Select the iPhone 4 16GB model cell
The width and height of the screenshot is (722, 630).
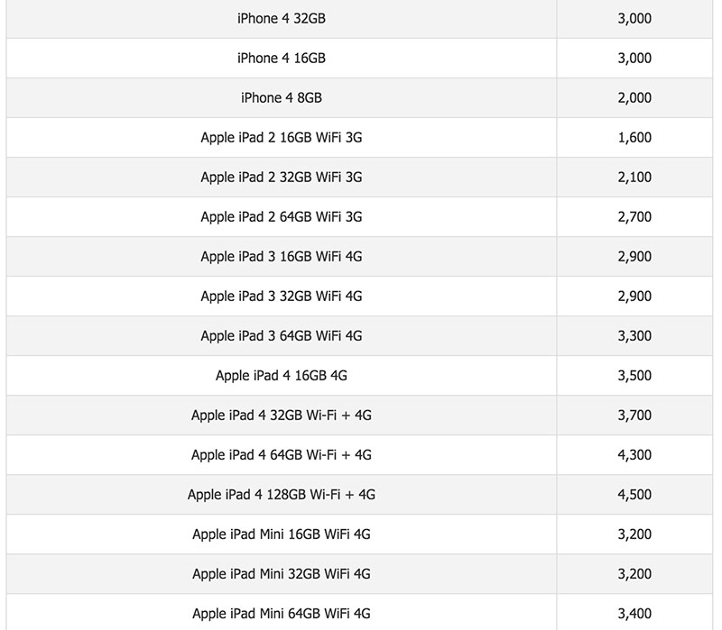281,58
